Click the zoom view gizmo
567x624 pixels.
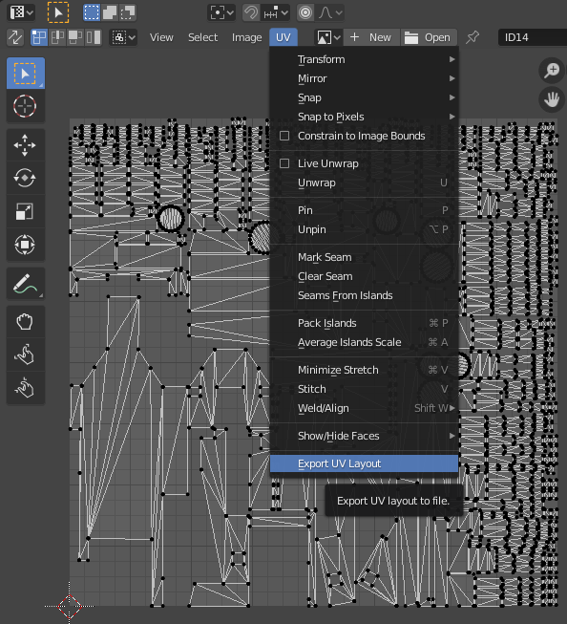coord(552,71)
